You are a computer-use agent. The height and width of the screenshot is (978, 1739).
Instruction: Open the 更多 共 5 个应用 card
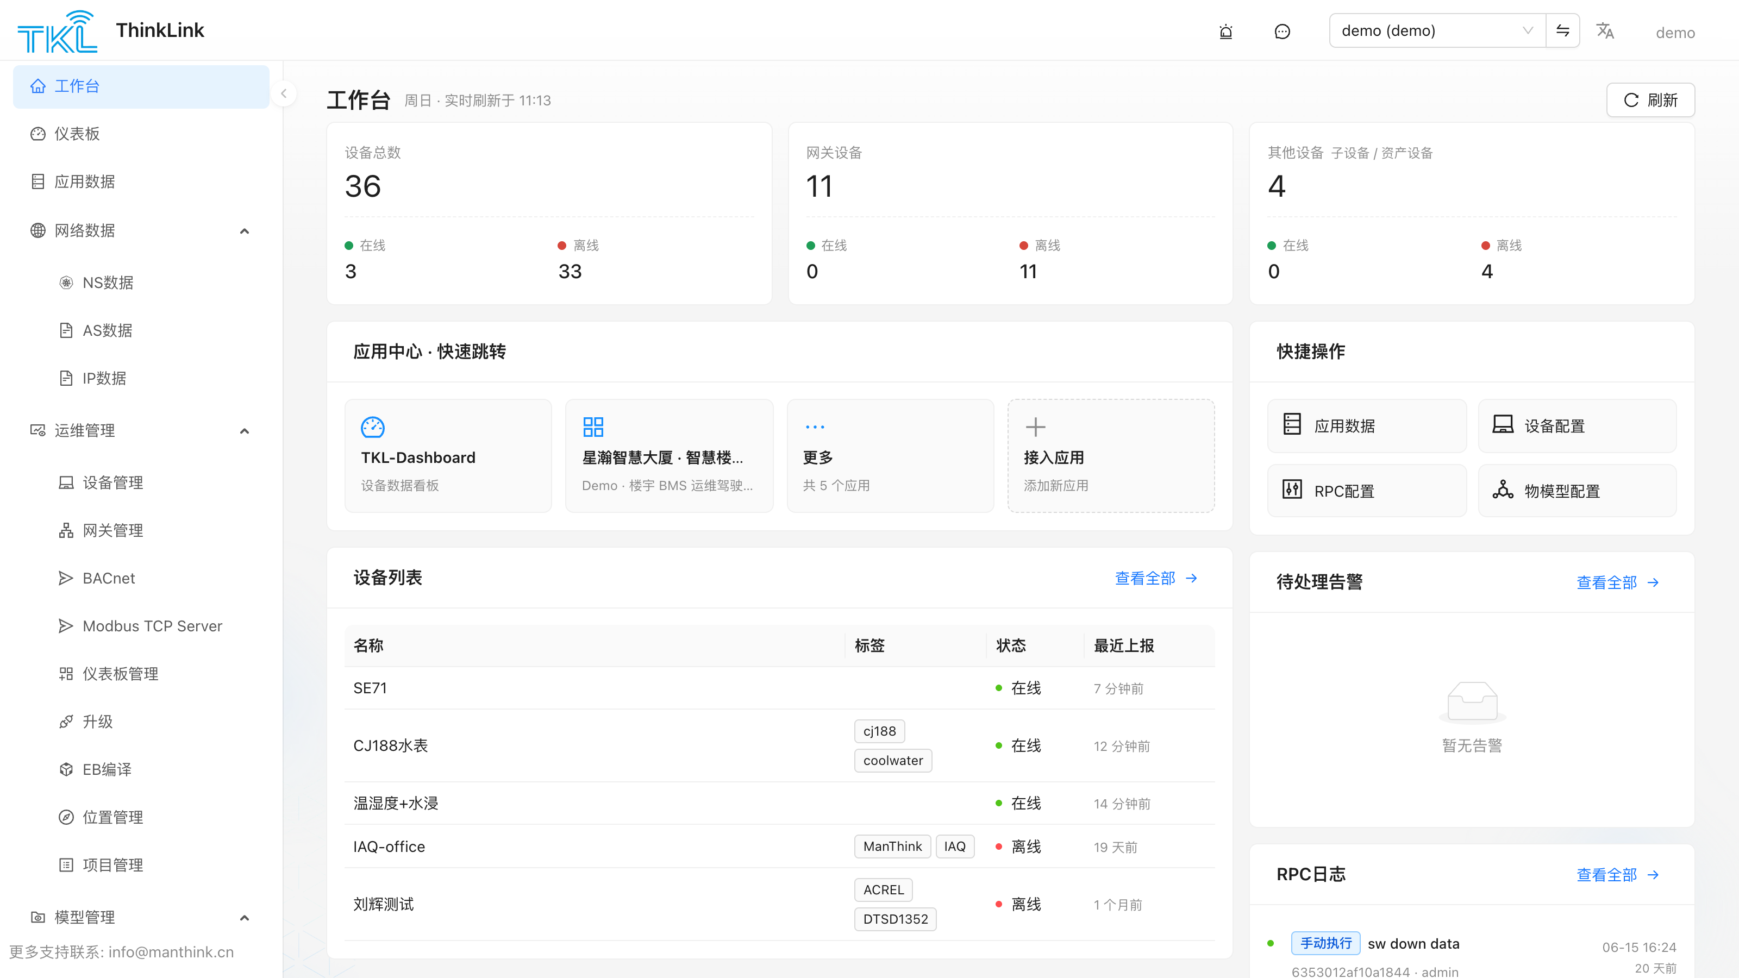[x=891, y=456]
